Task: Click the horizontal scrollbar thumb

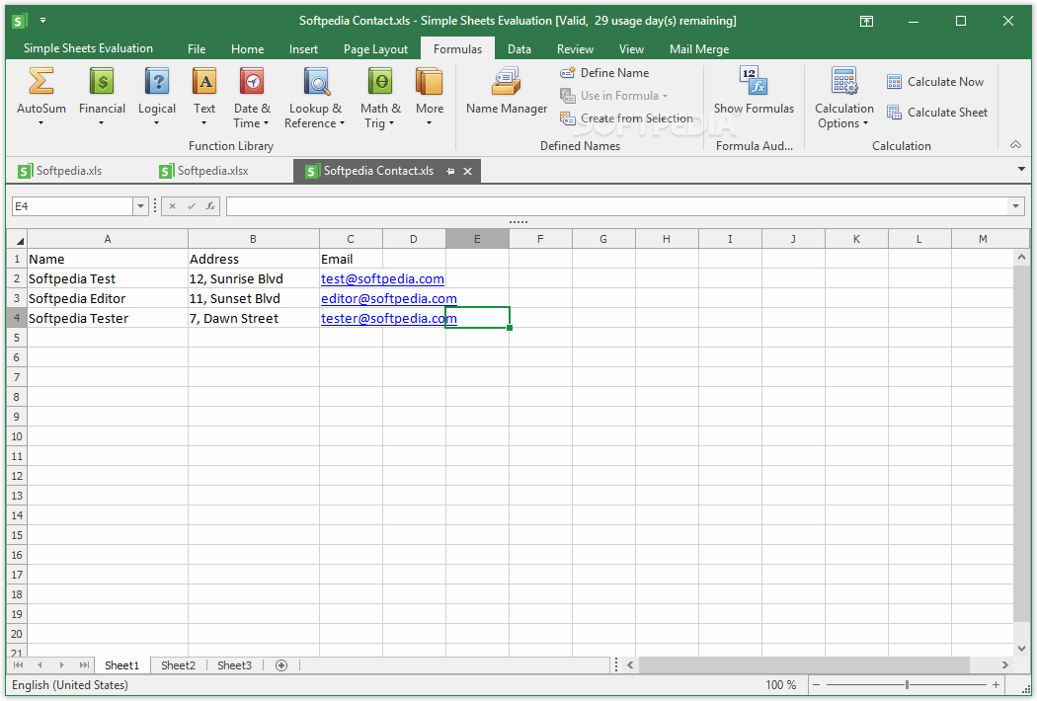Action: pyautogui.click(x=804, y=665)
